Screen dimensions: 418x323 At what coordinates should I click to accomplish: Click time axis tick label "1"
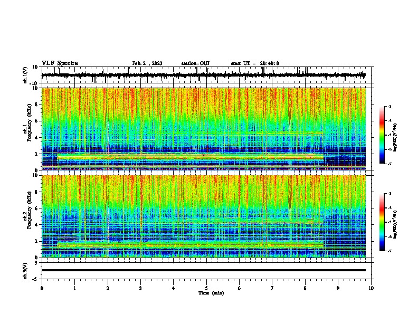(74, 288)
